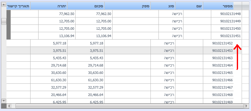
Task: Click the vertical scrollbar down arrow
Action: 4,101
